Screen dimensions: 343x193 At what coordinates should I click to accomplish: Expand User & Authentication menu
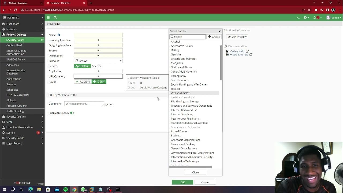point(22,127)
